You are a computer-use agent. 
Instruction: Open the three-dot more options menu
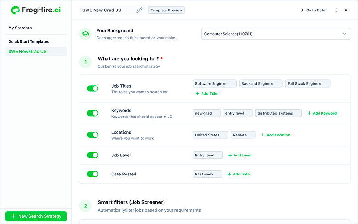pos(336,10)
